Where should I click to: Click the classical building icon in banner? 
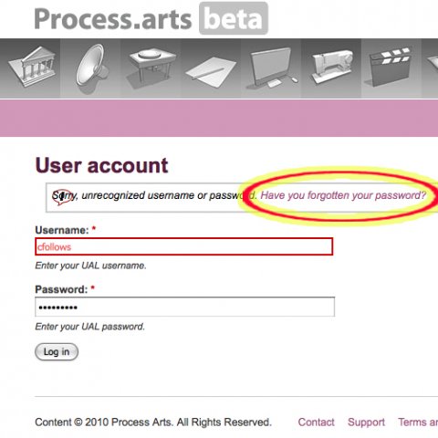(x=33, y=67)
